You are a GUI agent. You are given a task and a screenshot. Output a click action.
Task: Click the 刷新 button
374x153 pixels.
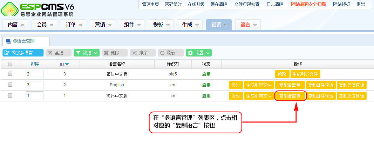tap(171, 53)
